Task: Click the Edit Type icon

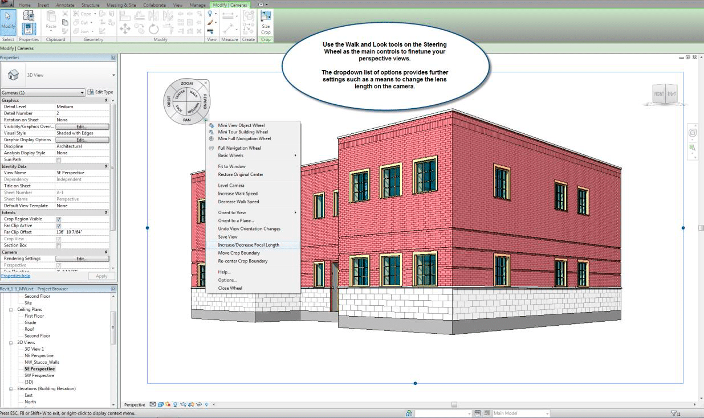Action: click(x=100, y=92)
